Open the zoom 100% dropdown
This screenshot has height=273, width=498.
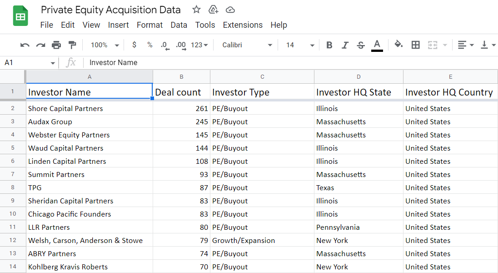(105, 45)
